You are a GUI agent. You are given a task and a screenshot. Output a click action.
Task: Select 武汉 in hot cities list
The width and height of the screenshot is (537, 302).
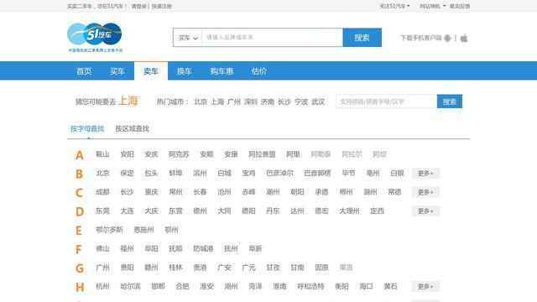click(318, 102)
